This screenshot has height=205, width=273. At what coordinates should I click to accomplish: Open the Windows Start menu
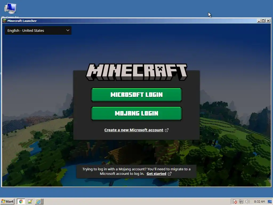(7, 202)
